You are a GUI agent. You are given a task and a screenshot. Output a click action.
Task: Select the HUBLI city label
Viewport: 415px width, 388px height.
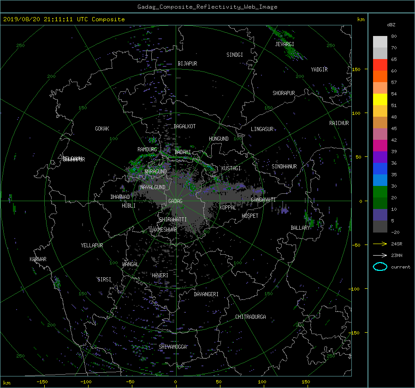click(128, 206)
